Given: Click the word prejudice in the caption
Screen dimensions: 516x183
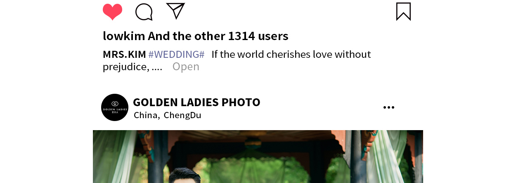Looking at the screenshot, I should (x=126, y=67).
